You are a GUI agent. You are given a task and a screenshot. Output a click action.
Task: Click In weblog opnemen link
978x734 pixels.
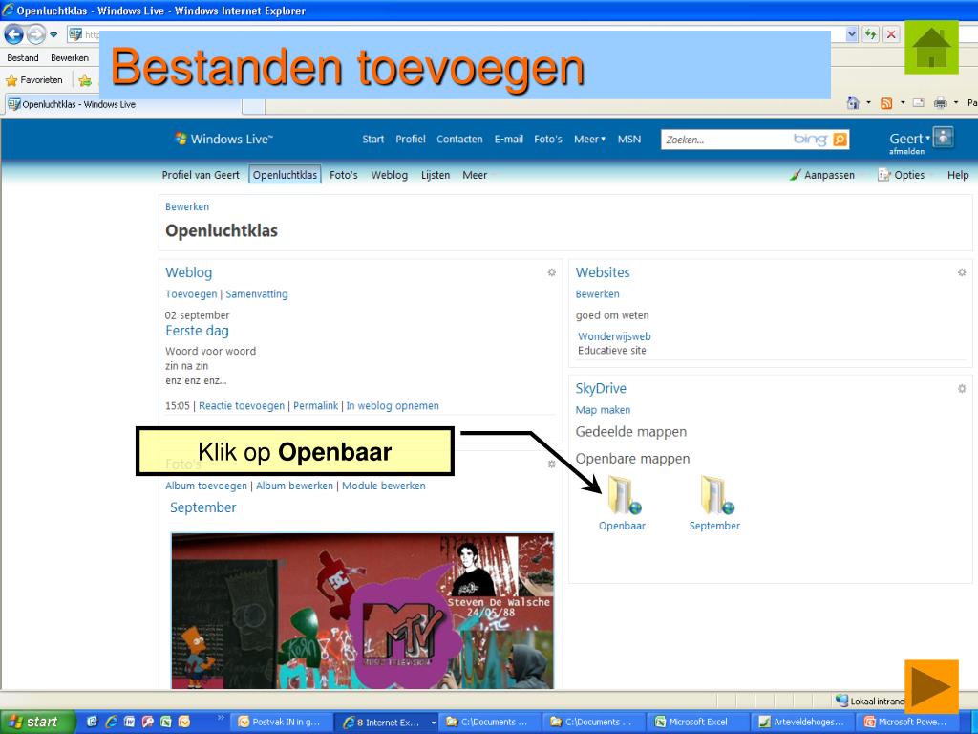click(393, 405)
